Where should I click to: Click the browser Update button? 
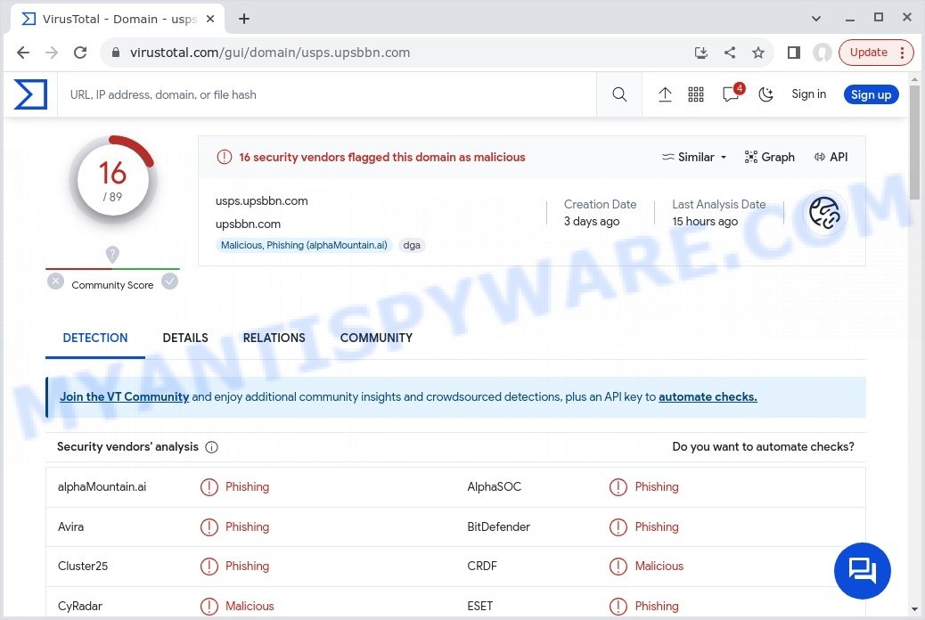coord(876,53)
